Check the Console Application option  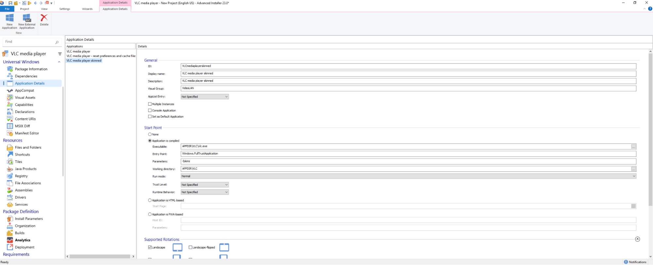(150, 110)
